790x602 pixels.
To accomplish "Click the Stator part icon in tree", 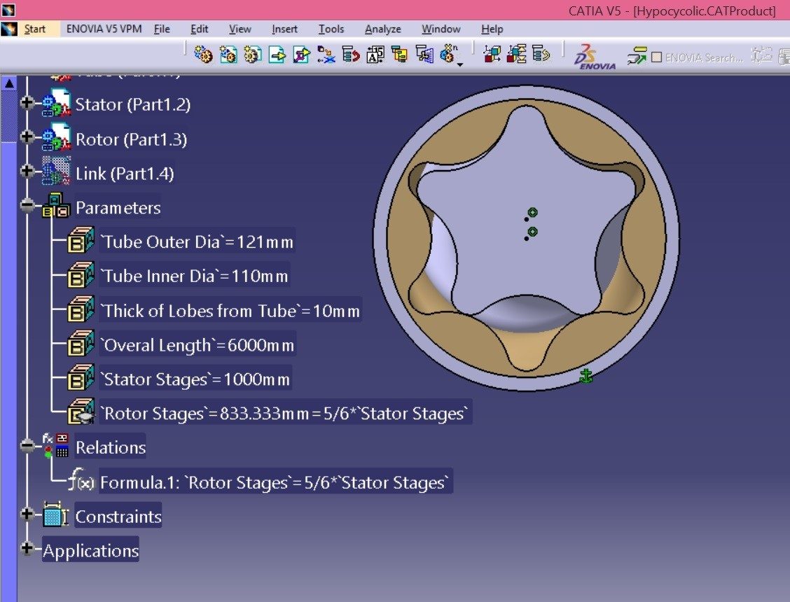I will (56, 104).
